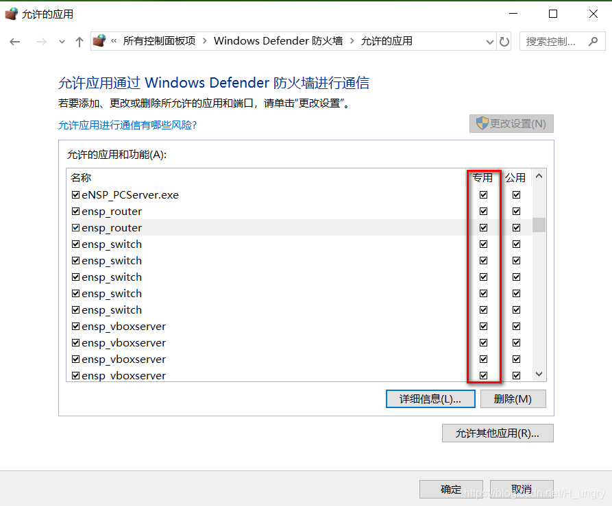The height and width of the screenshot is (506, 612).
Task: Expand chevron after 所有控制面板项 breadcrumb
Action: tap(205, 41)
